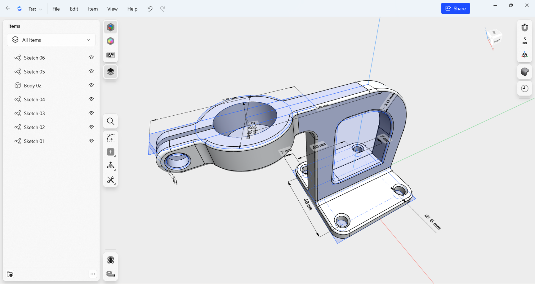Toggle the magnet snapping icon
The image size is (535, 284).
[525, 28]
